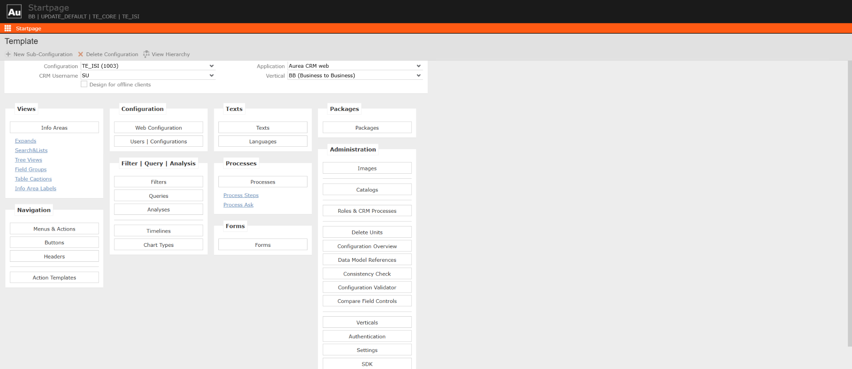Click the vertical scrollbar on the right
Screen dimensions: 852x369
click(x=850, y=204)
